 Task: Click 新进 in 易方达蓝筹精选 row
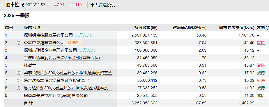[261, 81]
